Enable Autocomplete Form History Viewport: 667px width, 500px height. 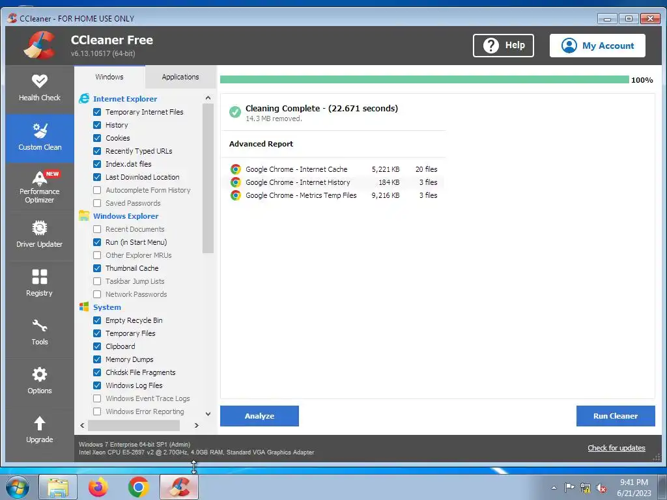point(97,190)
